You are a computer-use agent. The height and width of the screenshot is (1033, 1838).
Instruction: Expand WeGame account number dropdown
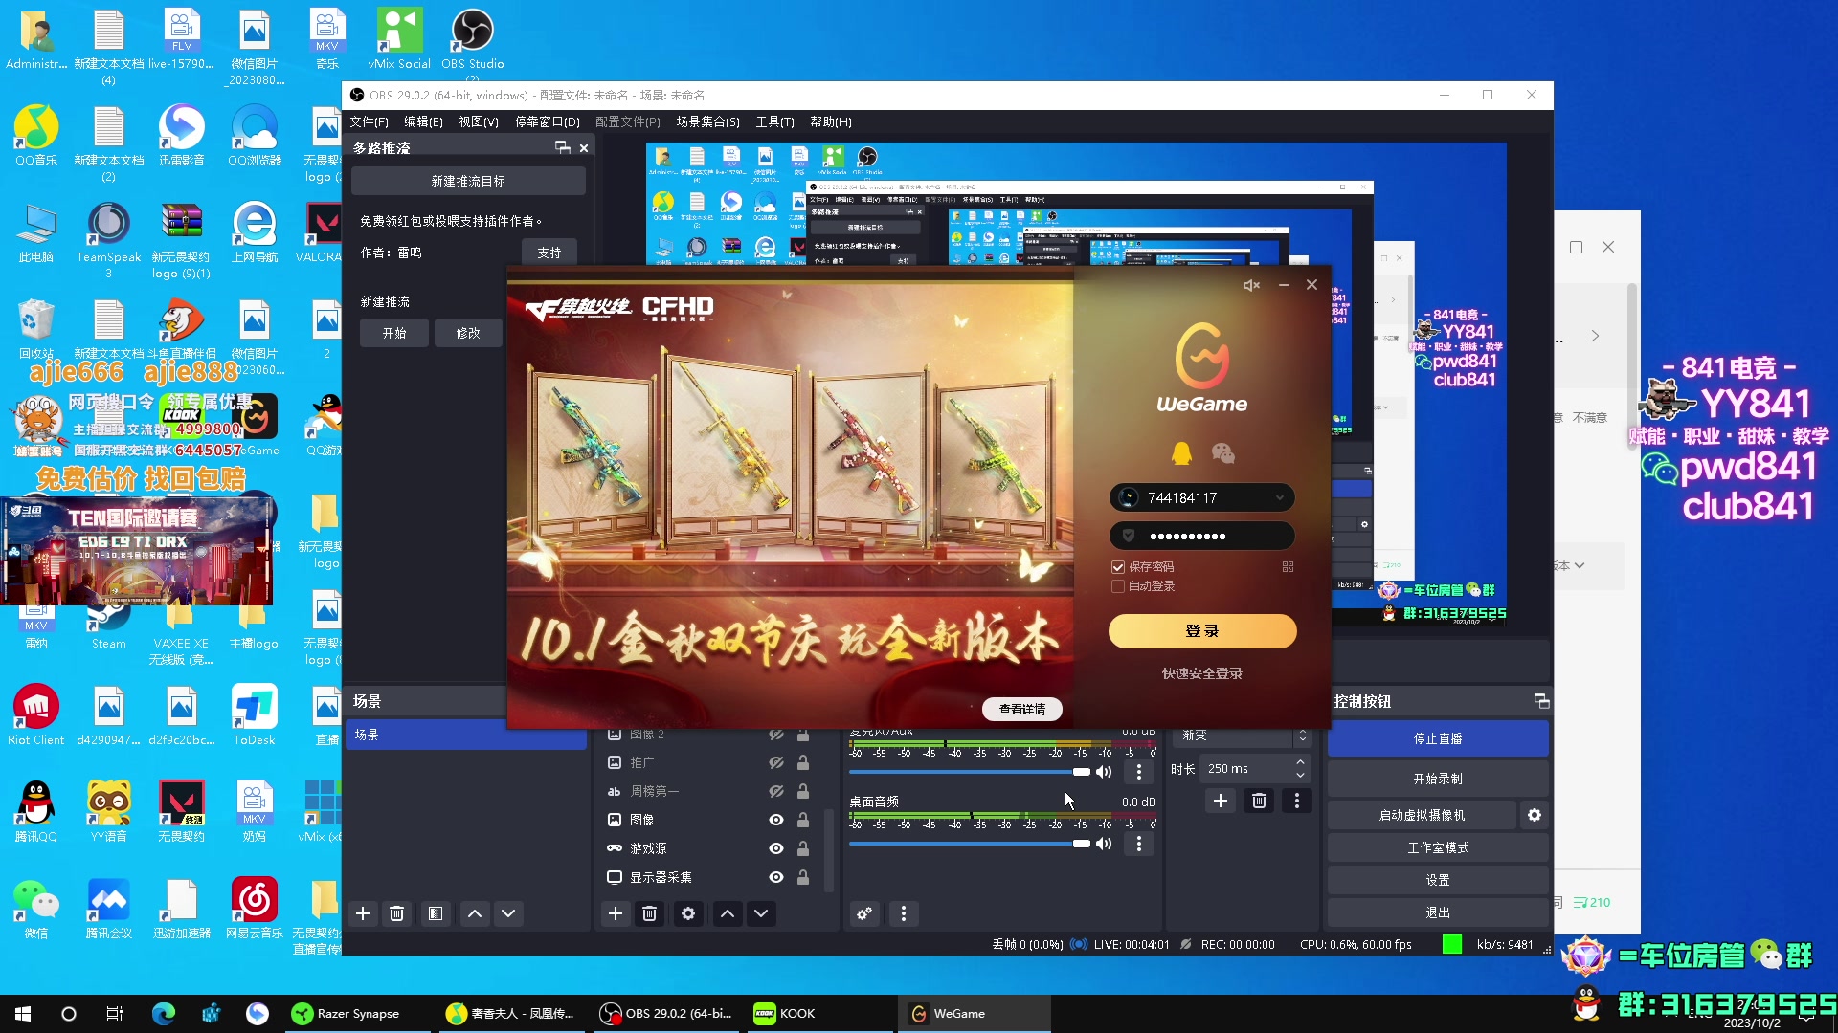(x=1280, y=497)
